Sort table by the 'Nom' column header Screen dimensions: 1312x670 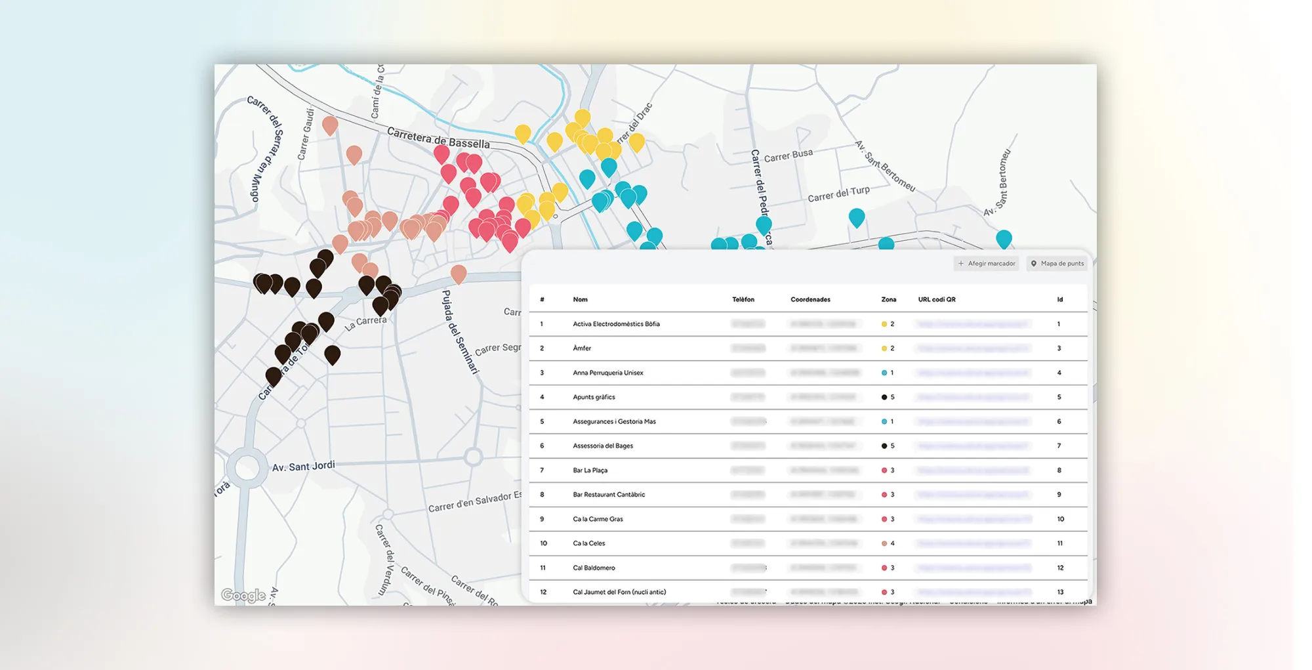tap(580, 300)
